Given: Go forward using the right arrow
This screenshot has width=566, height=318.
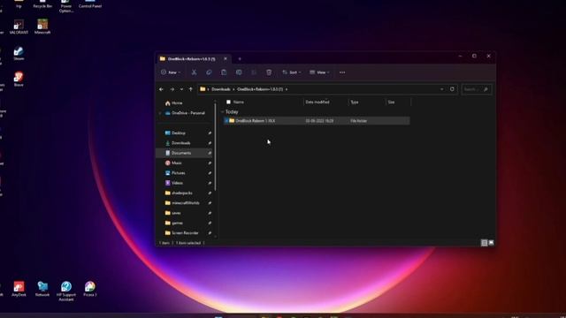Looking at the screenshot, I should (x=172, y=89).
